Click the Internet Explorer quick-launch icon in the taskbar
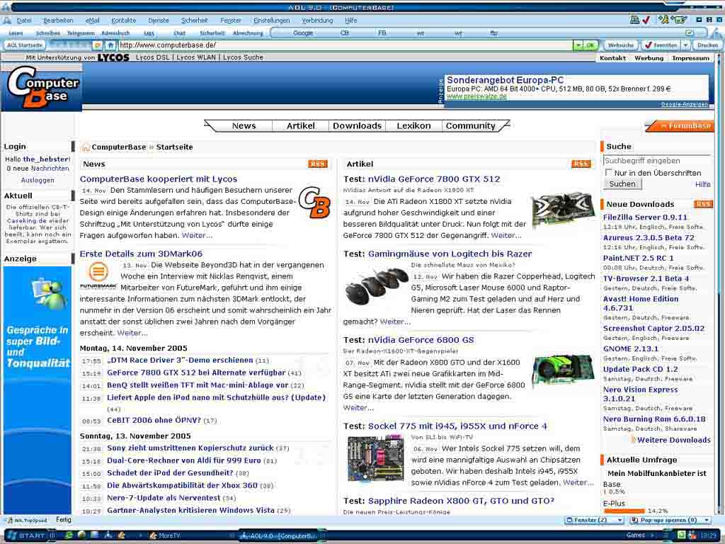Image resolution: width=725 pixels, height=544 pixels. [x=69, y=535]
